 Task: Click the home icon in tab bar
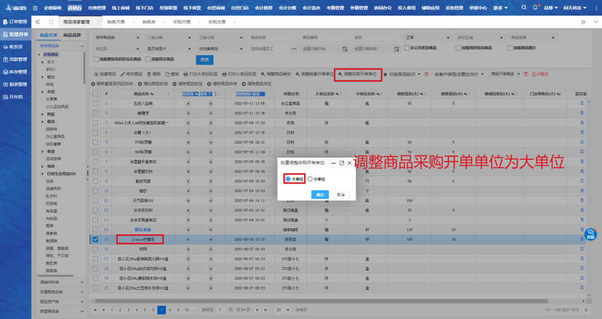51,22
